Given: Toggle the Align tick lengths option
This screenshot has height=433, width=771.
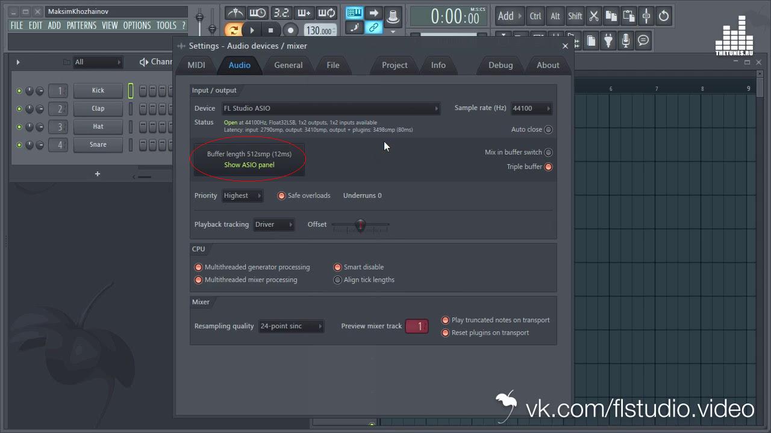Looking at the screenshot, I should (x=337, y=280).
